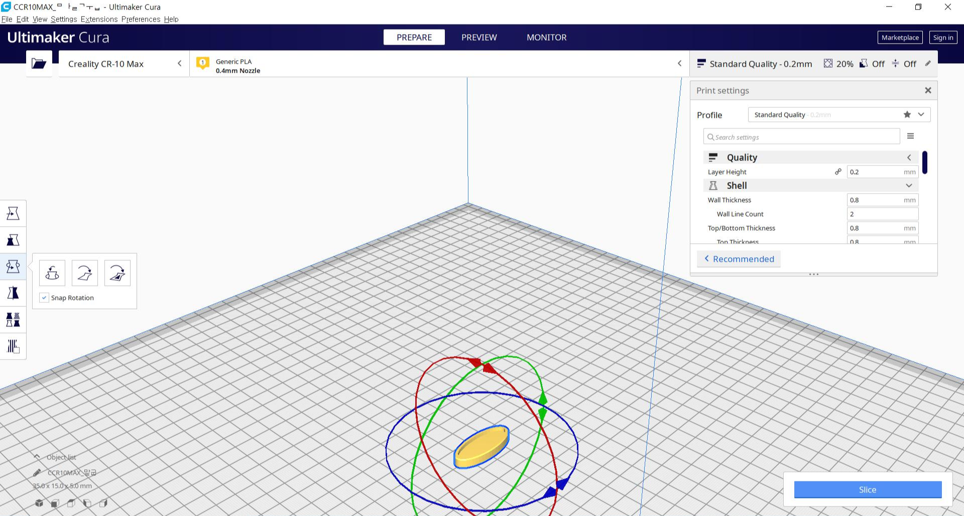Click the Recommended button
Viewport: 964px width, 516px height.
point(739,259)
